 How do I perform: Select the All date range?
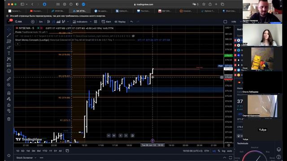[60, 151]
